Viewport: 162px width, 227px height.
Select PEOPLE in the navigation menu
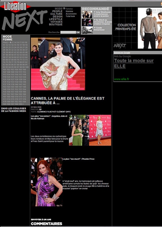point(57,11)
